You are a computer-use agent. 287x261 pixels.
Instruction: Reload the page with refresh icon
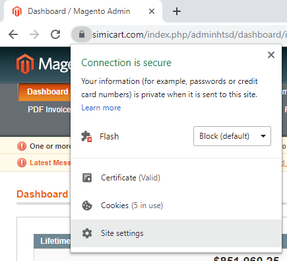click(55, 34)
